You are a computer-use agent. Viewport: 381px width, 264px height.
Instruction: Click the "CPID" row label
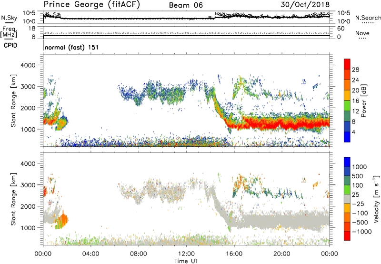[10, 45]
